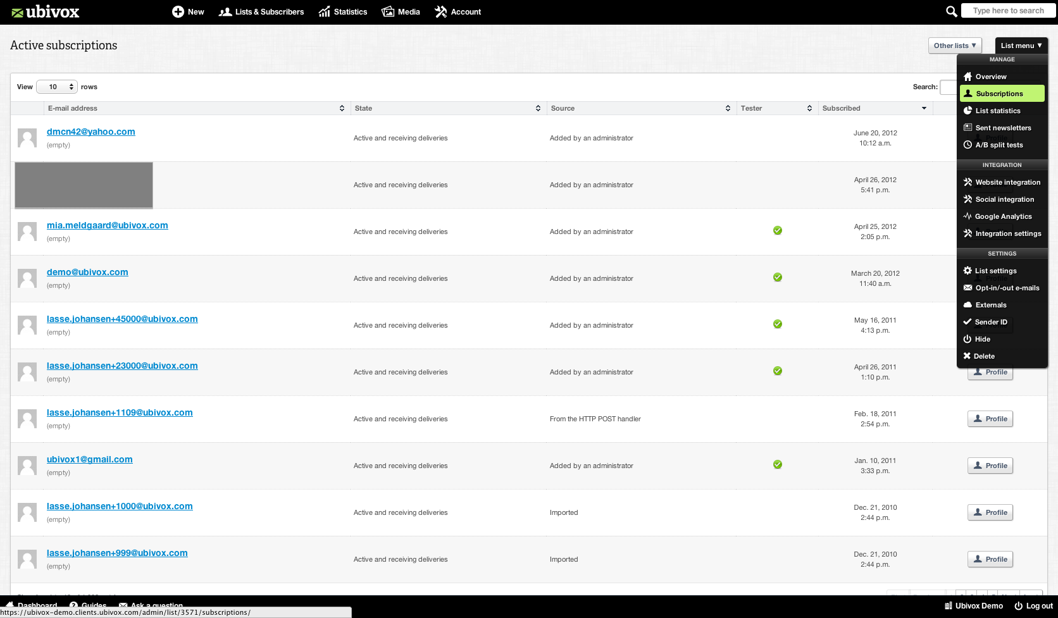Open the lasse.johansen+23000@ubivox.com link

click(122, 366)
